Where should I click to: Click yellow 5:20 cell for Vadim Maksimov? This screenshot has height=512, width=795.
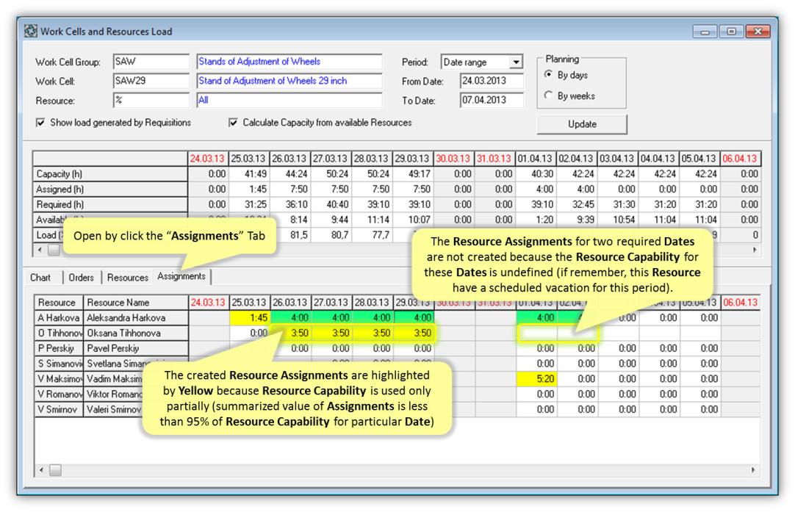click(536, 379)
